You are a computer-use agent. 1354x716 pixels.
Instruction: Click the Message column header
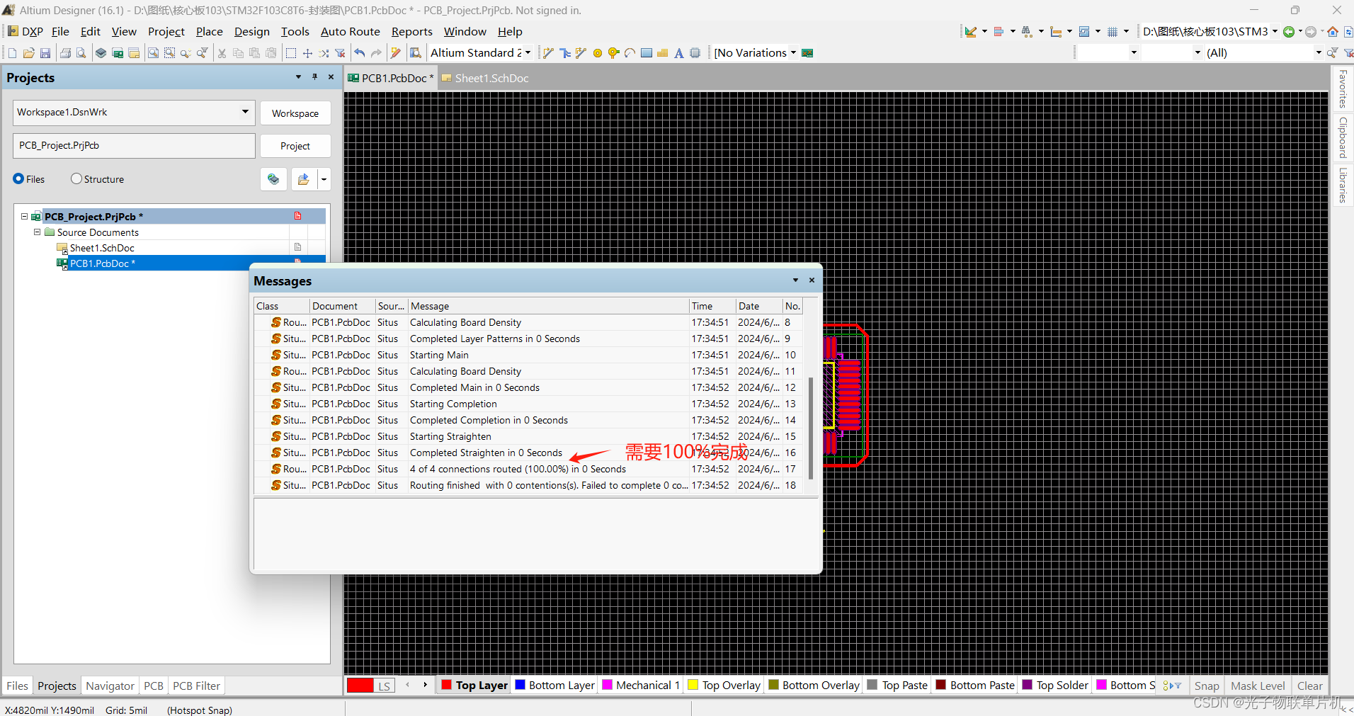tap(549, 306)
